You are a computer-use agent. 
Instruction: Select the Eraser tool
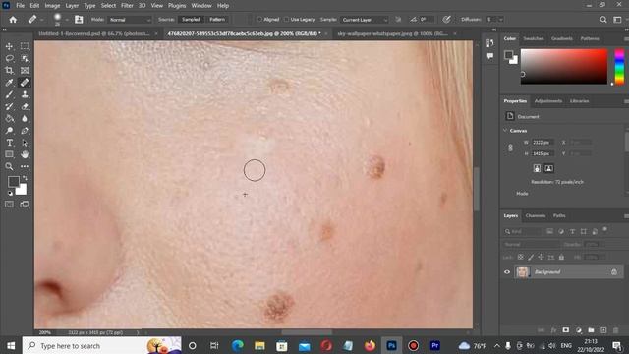25,107
